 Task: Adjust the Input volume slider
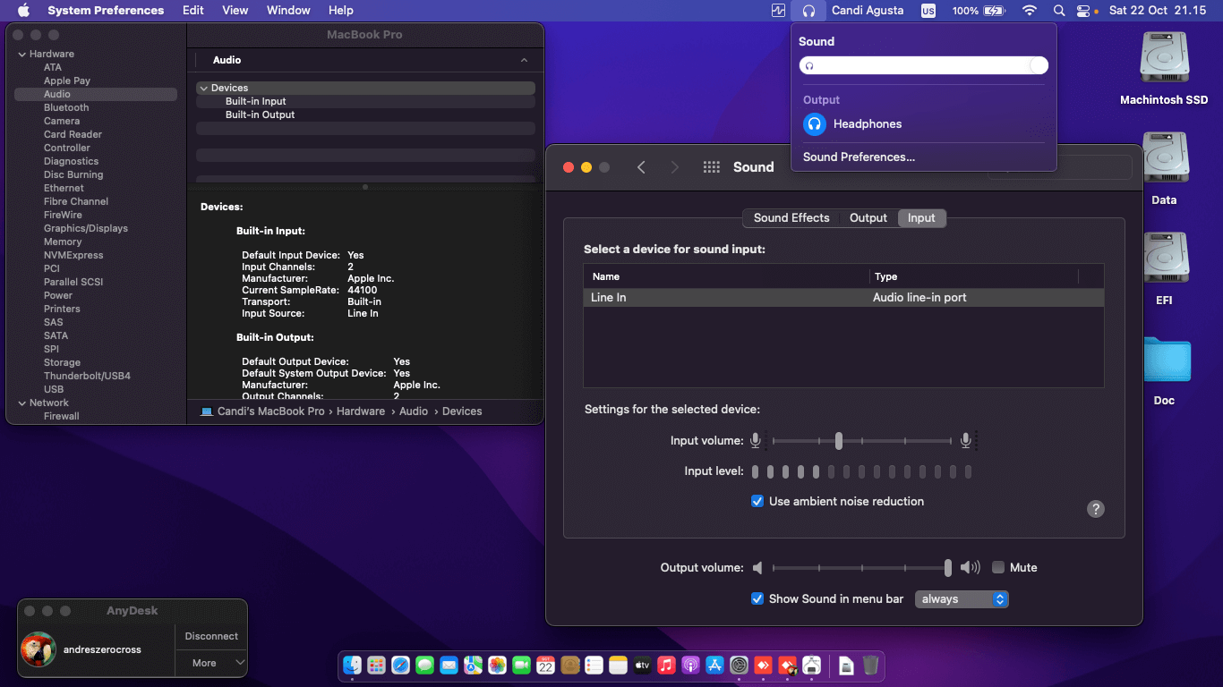tap(839, 441)
